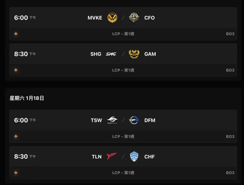Click the CFO team crest logo
Image resolution: width=244 pixels, height=185 pixels.
[x=134, y=18]
